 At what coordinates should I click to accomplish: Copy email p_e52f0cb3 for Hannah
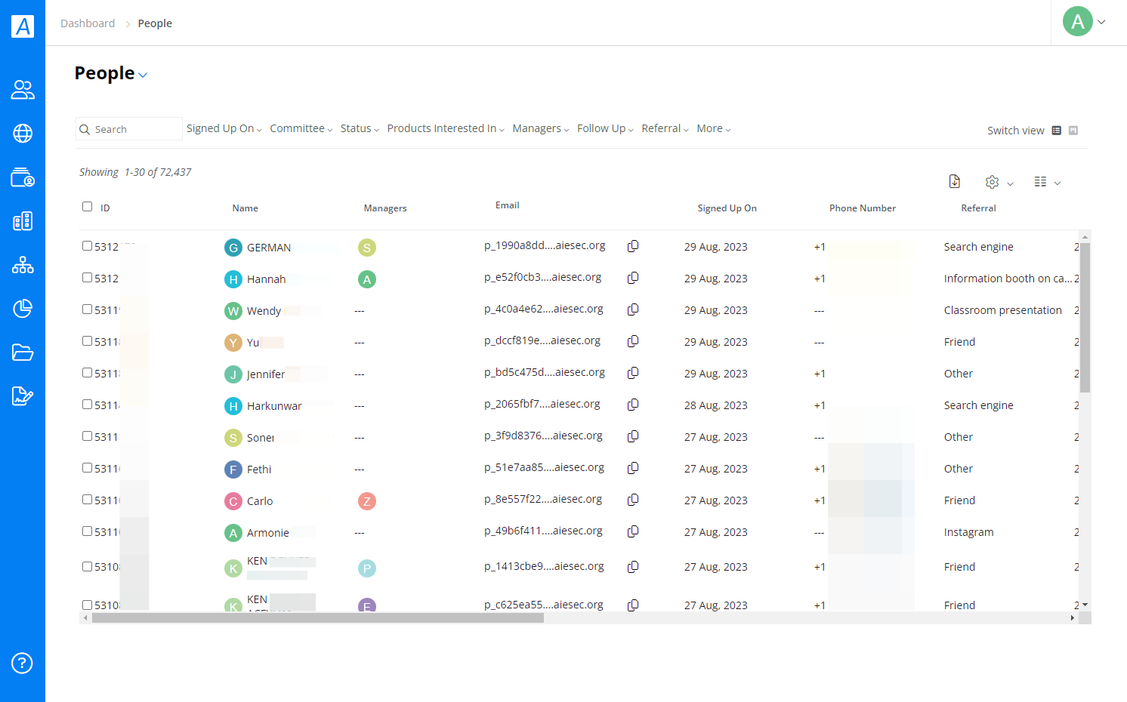633,278
